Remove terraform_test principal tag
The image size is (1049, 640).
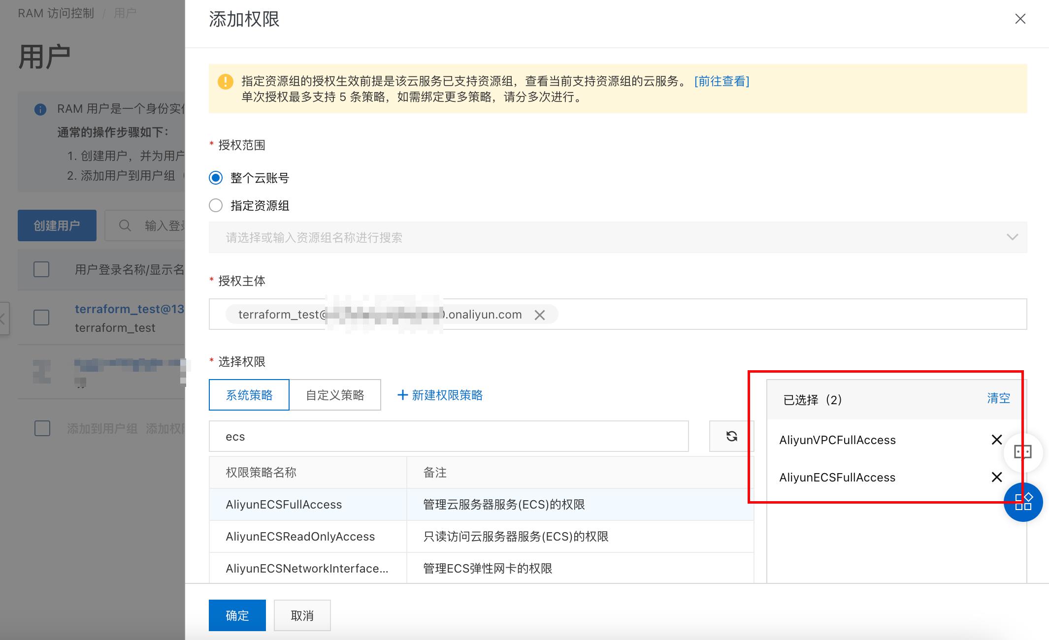pyautogui.click(x=540, y=315)
